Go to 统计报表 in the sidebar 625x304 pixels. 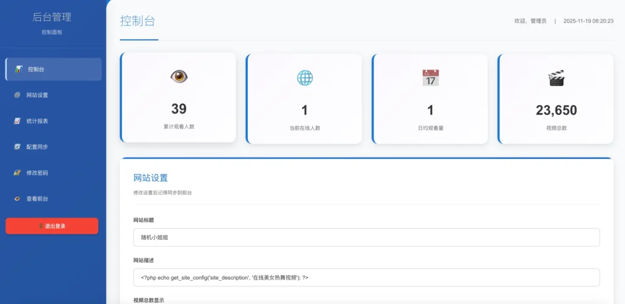coord(54,121)
